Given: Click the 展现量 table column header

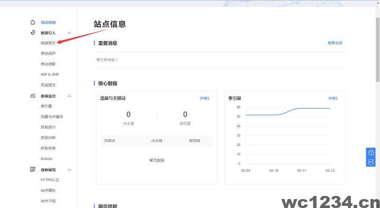Looking at the screenshot, I should point(195,141).
